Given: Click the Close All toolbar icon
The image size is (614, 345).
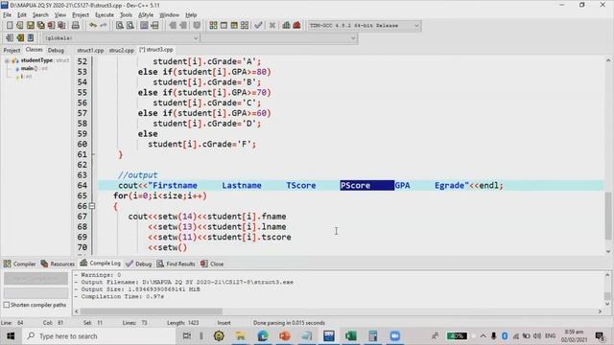Looking at the screenshot, I should pos(61,26).
